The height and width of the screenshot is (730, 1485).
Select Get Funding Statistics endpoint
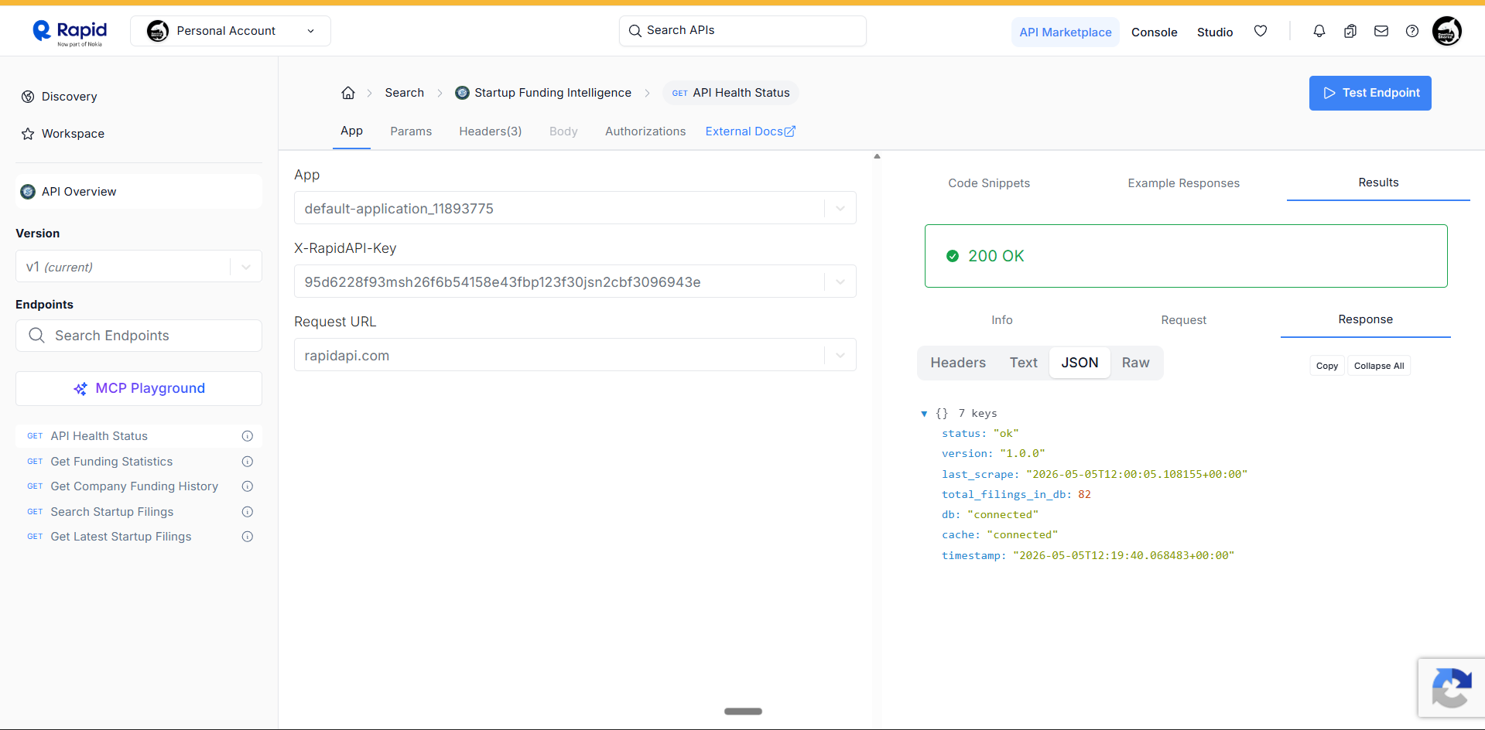111,462
